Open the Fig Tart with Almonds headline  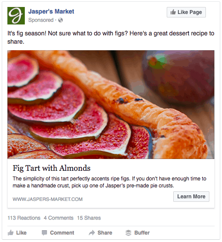click(51, 168)
